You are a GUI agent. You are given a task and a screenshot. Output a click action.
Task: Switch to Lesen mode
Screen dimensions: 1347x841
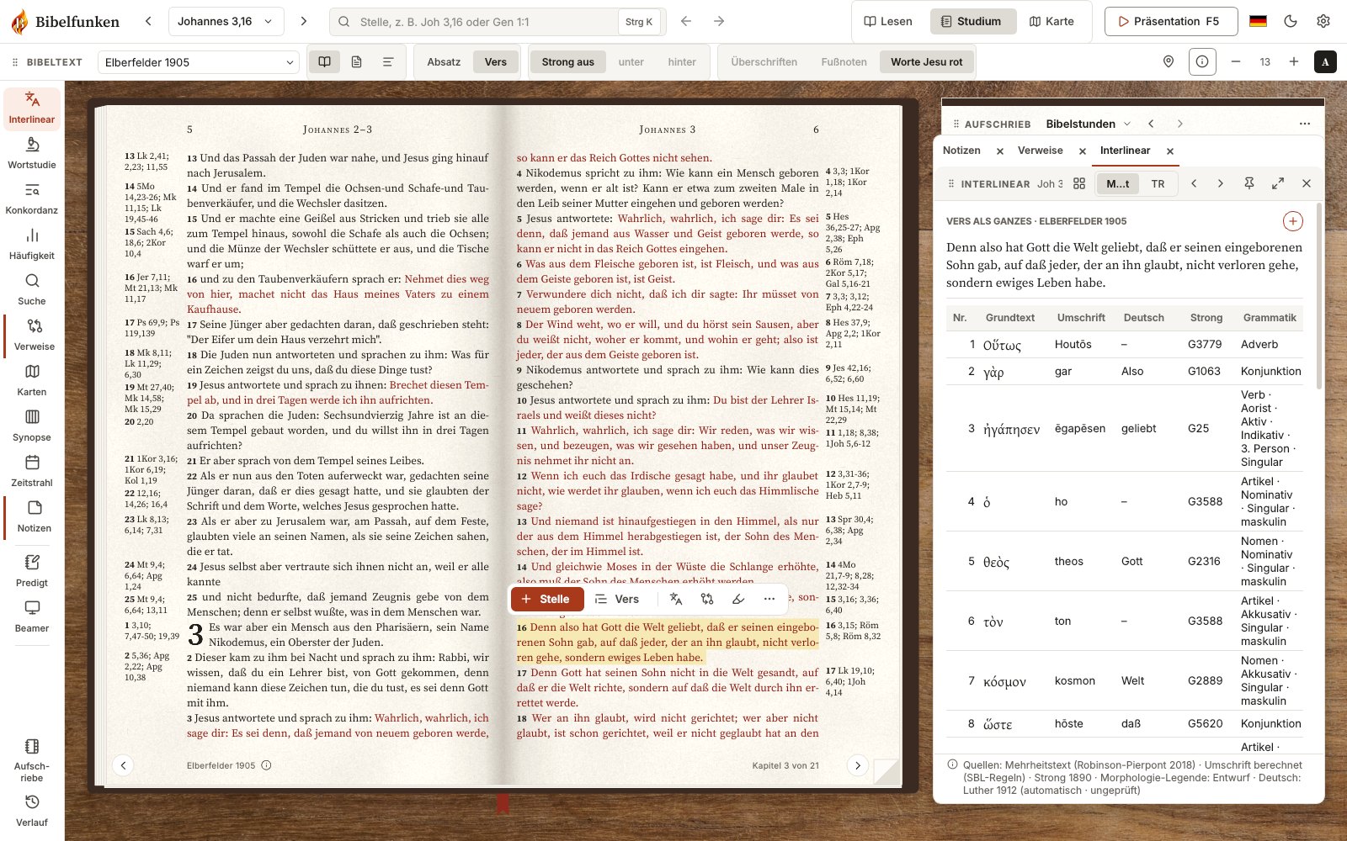coord(888,22)
